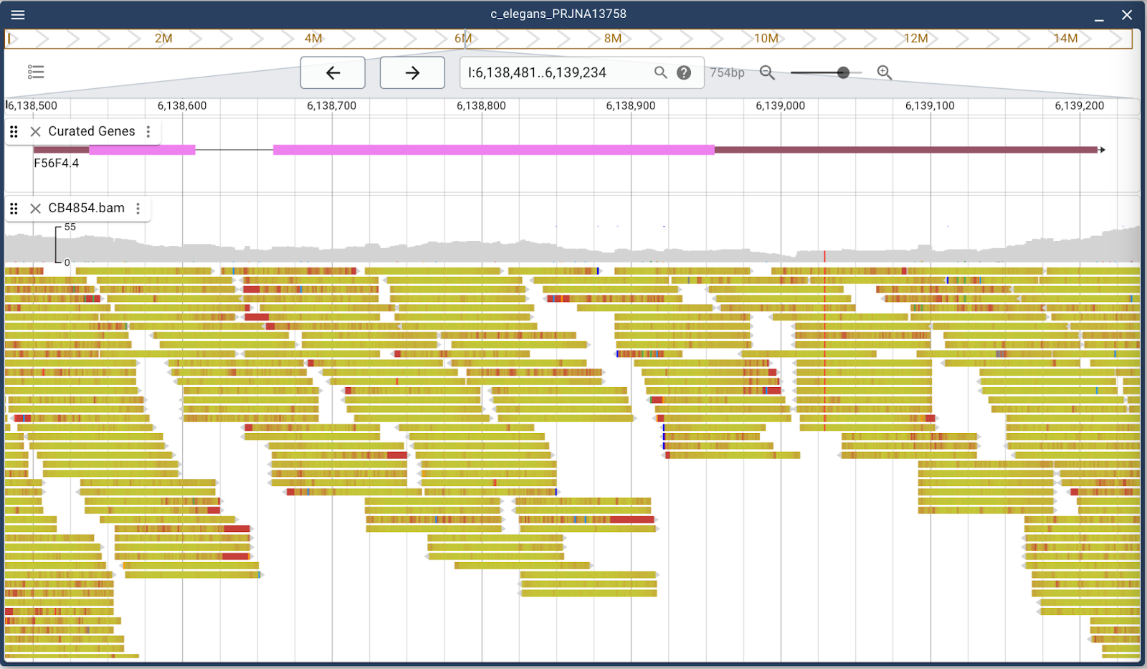Pan left with the back arrow button
1147x669 pixels.
pyautogui.click(x=333, y=72)
